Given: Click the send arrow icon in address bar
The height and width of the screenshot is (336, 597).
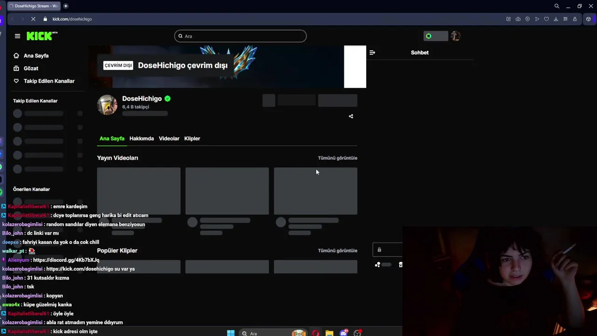Looking at the screenshot, I should pos(537,19).
